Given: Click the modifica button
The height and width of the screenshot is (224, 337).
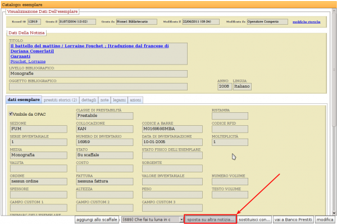Looking at the screenshot, I should tap(325, 220).
